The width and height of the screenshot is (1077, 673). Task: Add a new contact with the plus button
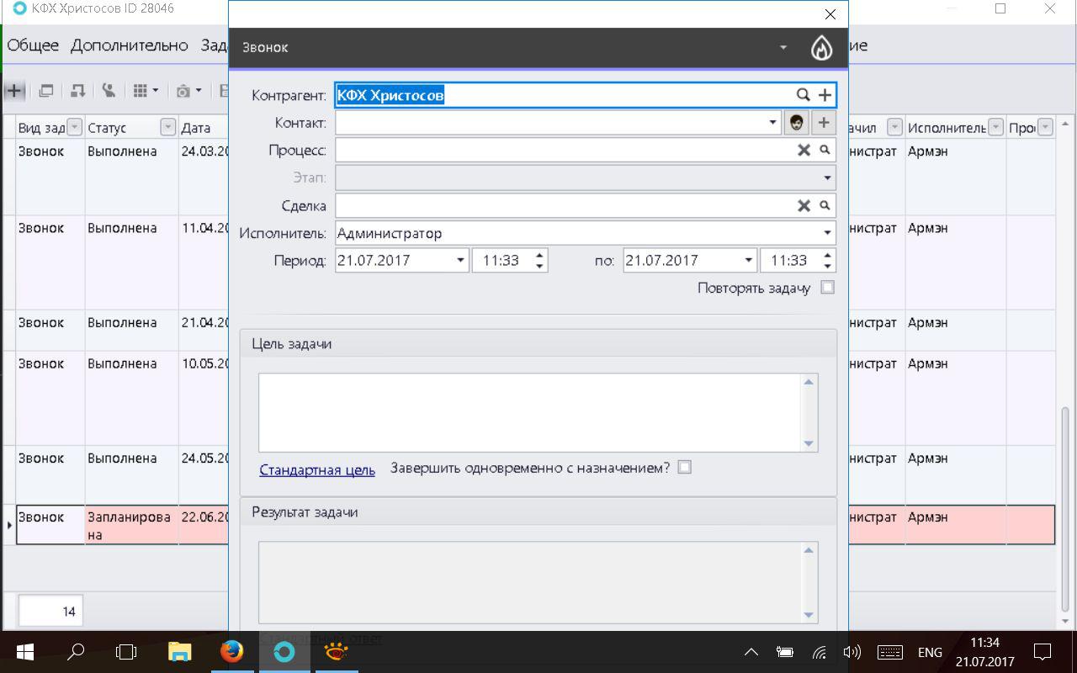pos(824,123)
